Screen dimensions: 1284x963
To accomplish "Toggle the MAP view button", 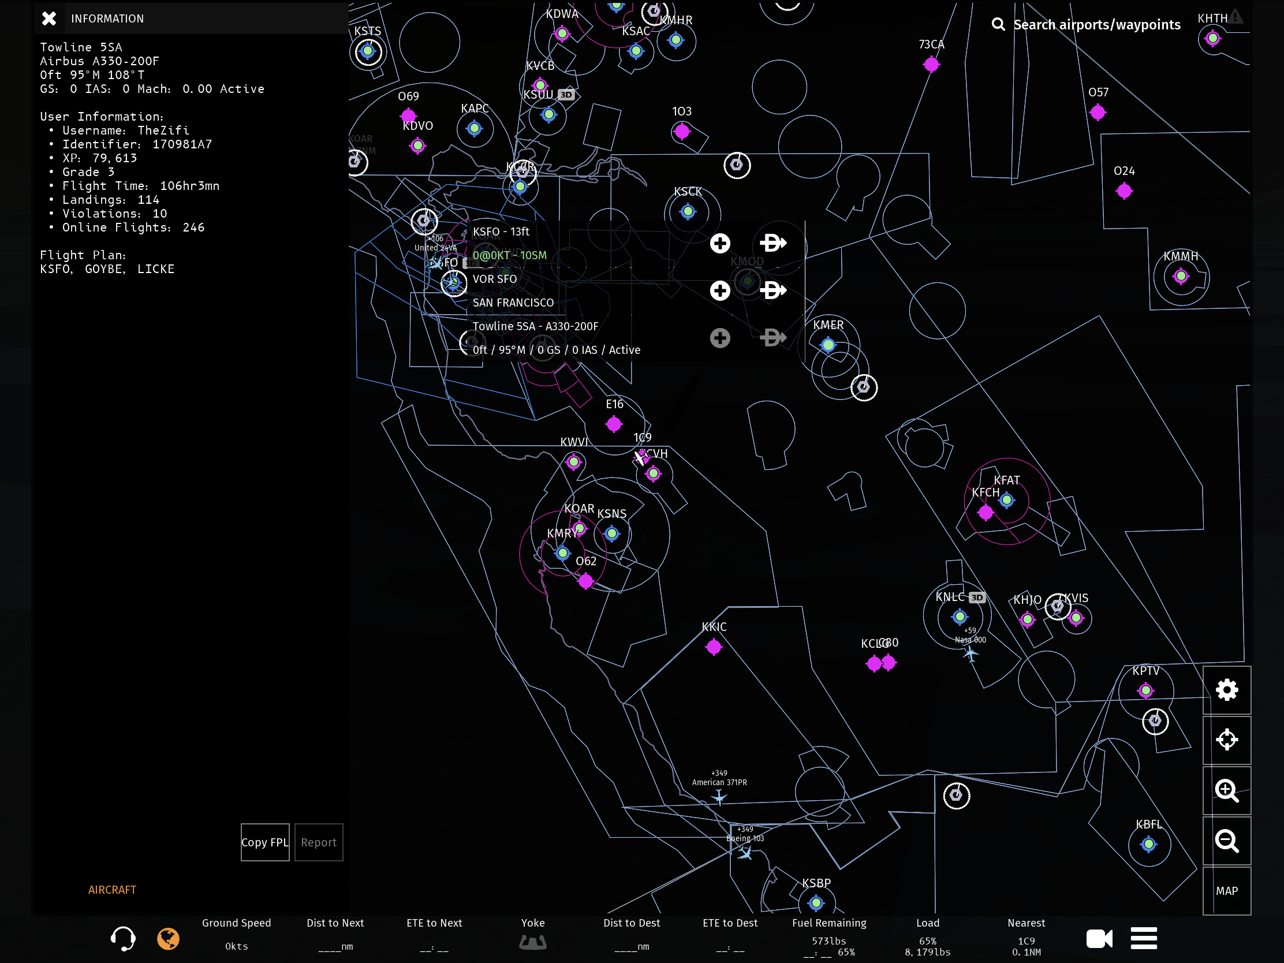I will click(x=1226, y=891).
